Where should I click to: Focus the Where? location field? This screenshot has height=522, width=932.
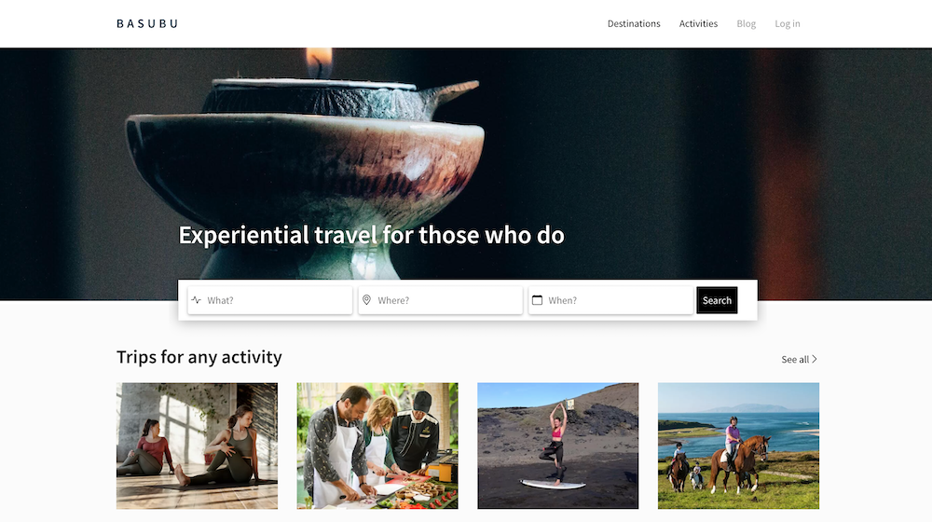pos(441,300)
